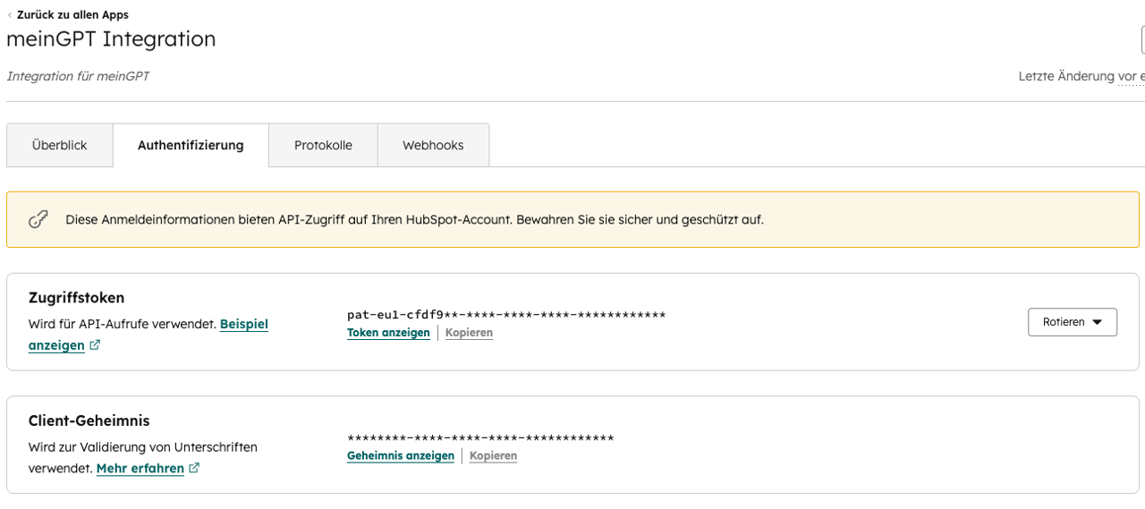This screenshot has width=1145, height=509.
Task: Click external-link icon next to 'anzeigen'
Action: point(95,345)
